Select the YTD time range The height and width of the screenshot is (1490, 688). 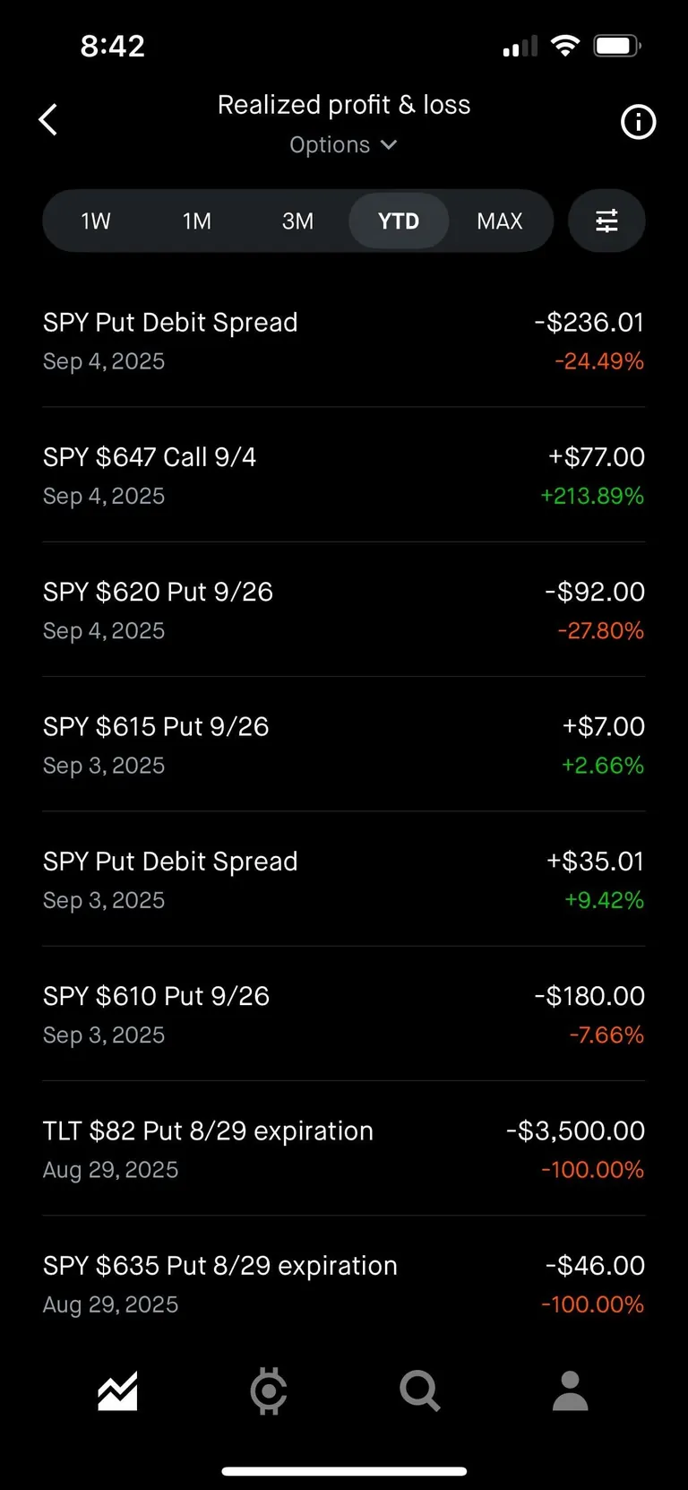point(399,221)
